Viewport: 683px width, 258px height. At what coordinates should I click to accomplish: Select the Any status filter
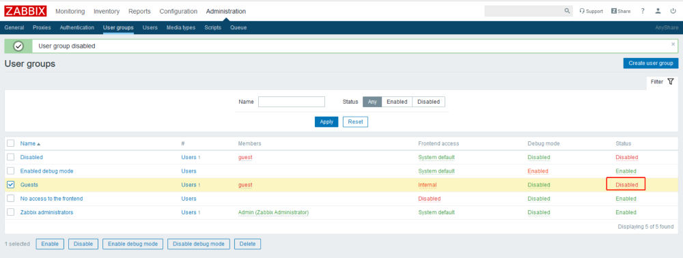(x=372, y=102)
